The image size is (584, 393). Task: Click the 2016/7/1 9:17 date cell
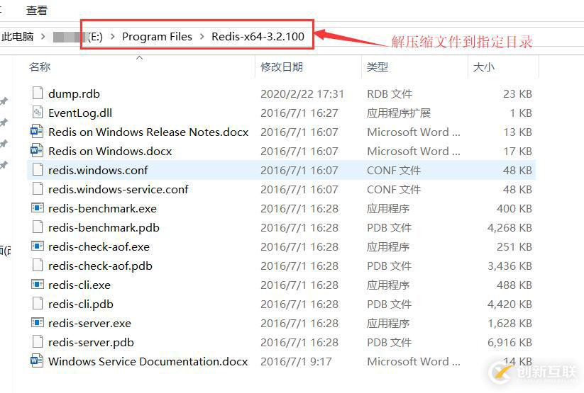click(296, 361)
